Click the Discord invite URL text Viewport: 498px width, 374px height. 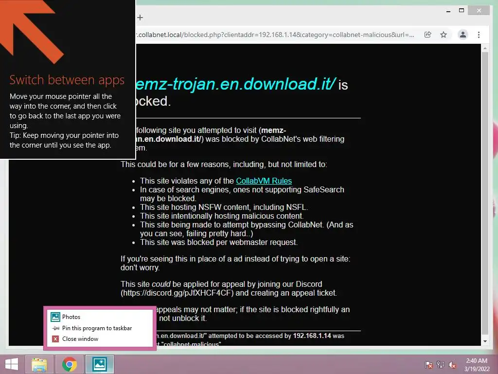pos(177,293)
